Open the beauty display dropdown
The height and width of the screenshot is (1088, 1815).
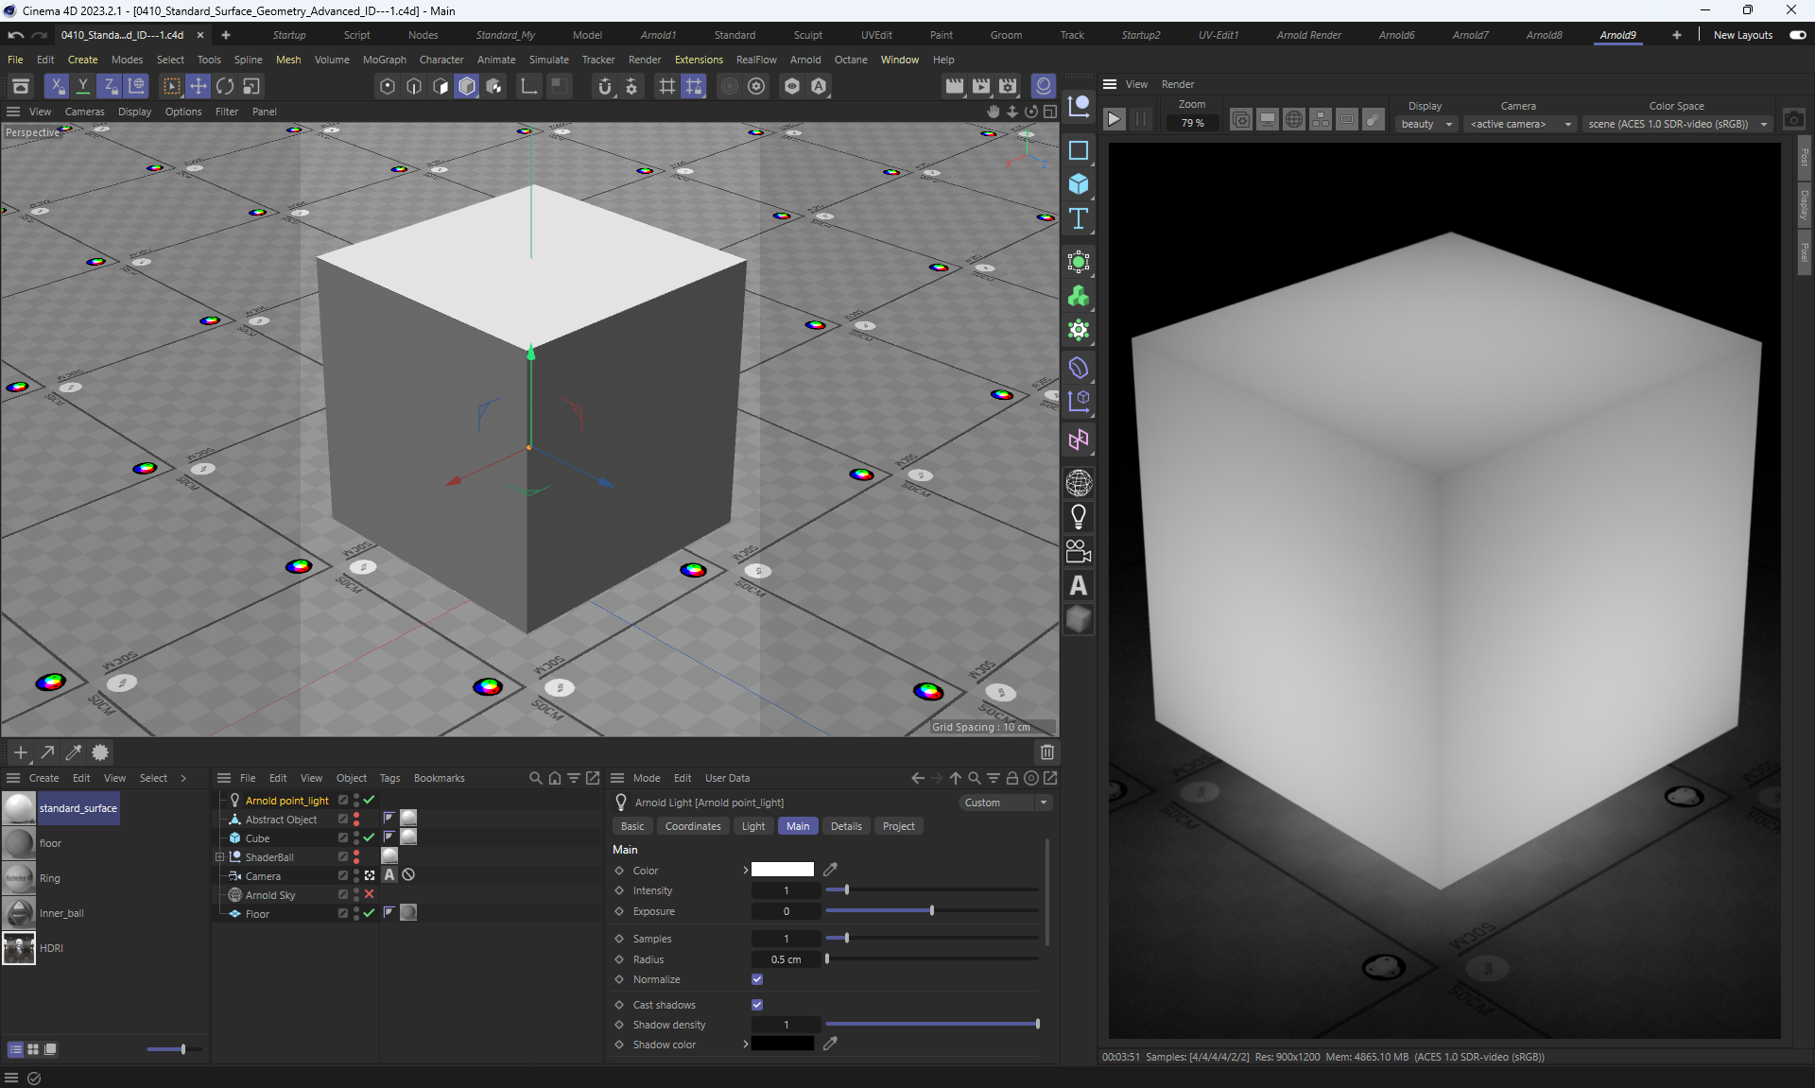[1426, 124]
